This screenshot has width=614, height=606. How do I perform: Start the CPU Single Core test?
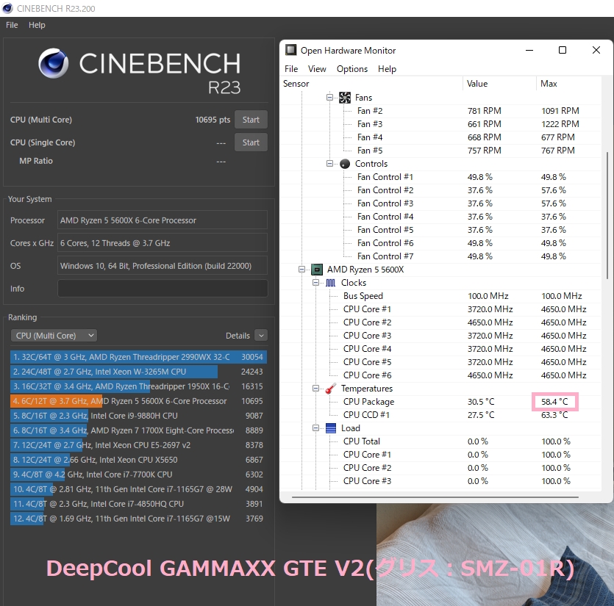coord(251,143)
